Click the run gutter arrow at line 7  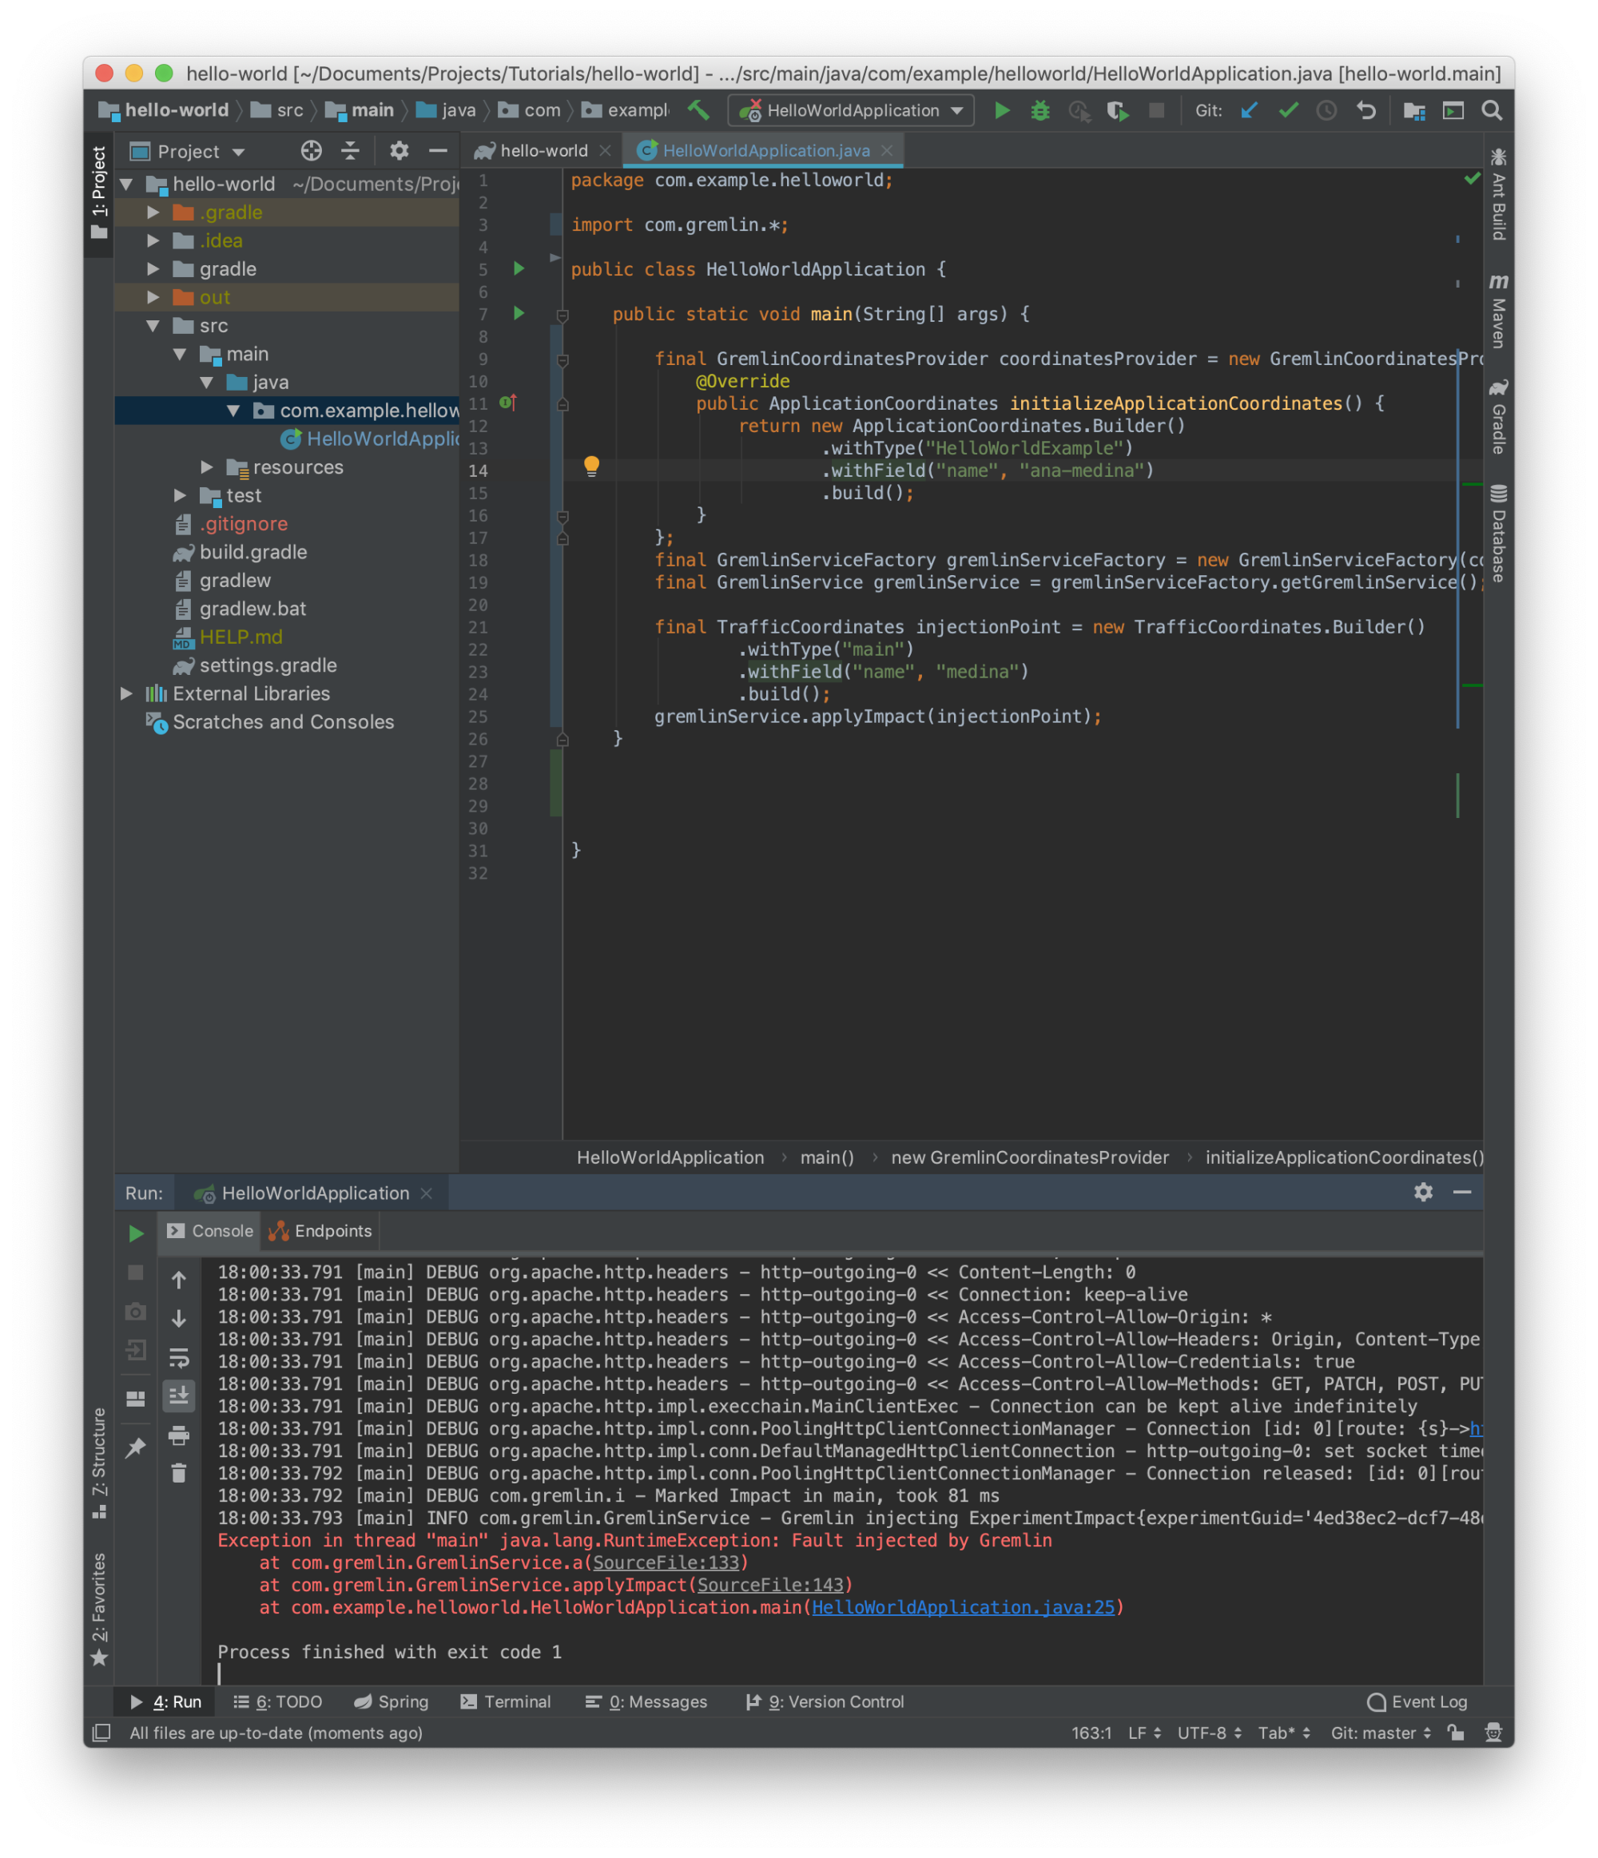click(x=519, y=313)
